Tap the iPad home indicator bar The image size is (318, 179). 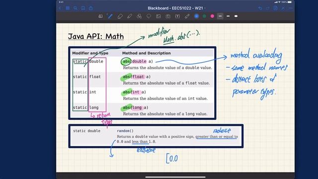click(x=175, y=177)
